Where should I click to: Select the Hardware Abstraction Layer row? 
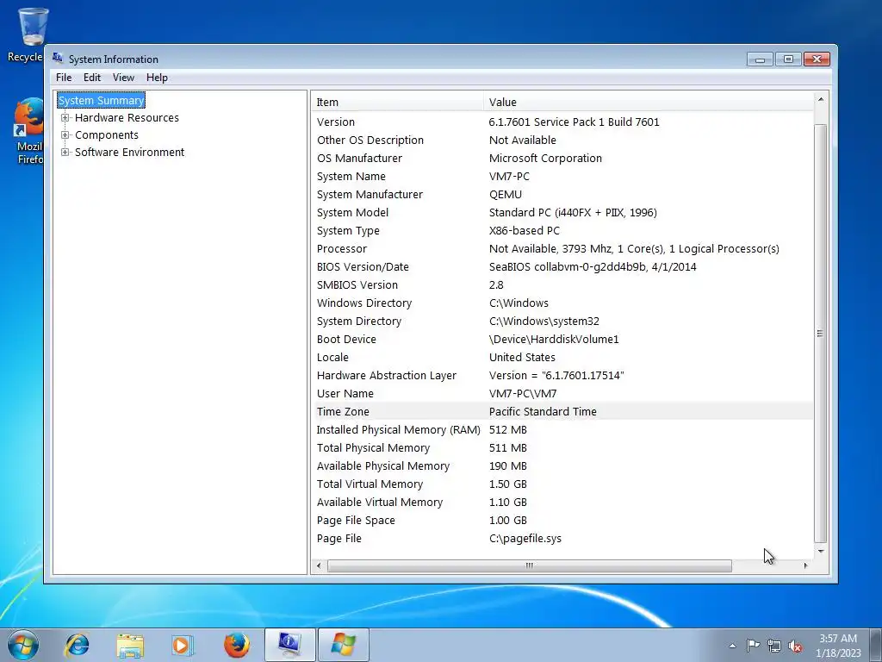click(x=562, y=376)
